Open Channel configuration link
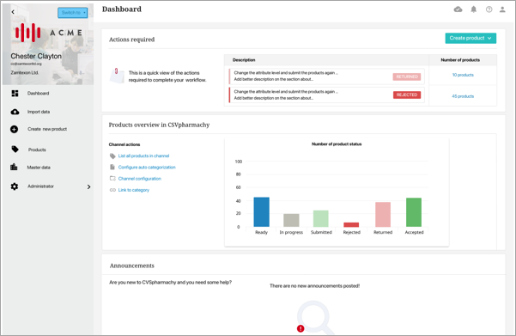The height and width of the screenshot is (336, 516). [x=140, y=179]
